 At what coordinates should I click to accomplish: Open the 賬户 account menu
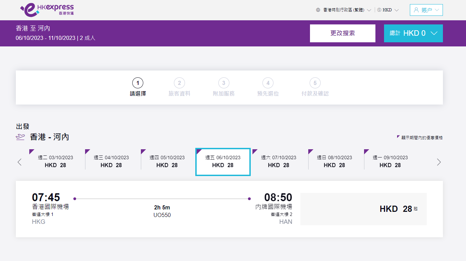[x=426, y=10]
